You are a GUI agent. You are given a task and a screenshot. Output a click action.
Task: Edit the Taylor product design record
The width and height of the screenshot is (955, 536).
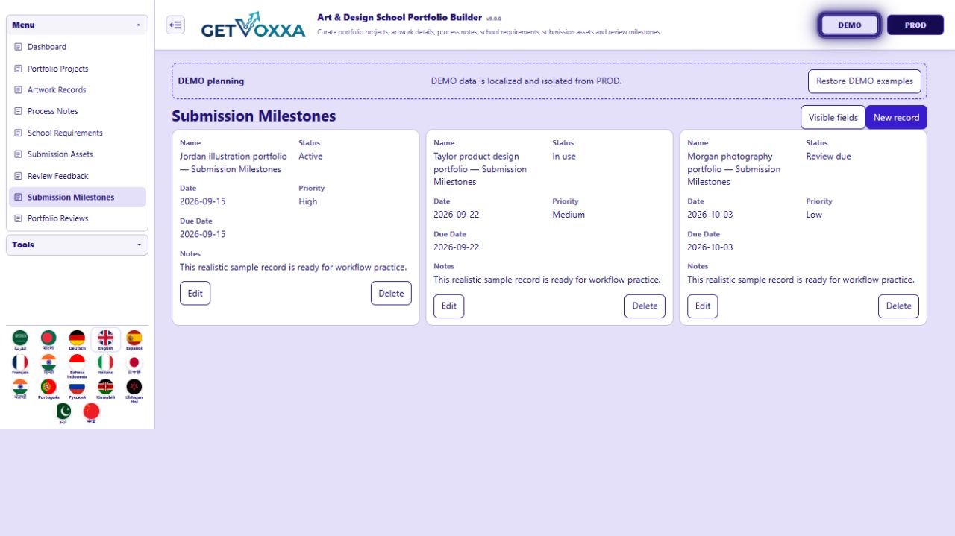(448, 306)
